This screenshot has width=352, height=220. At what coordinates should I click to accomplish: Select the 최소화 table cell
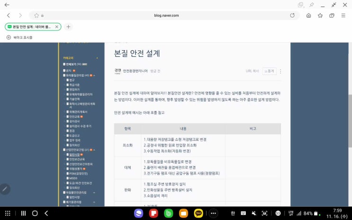pyautogui.click(x=128, y=146)
